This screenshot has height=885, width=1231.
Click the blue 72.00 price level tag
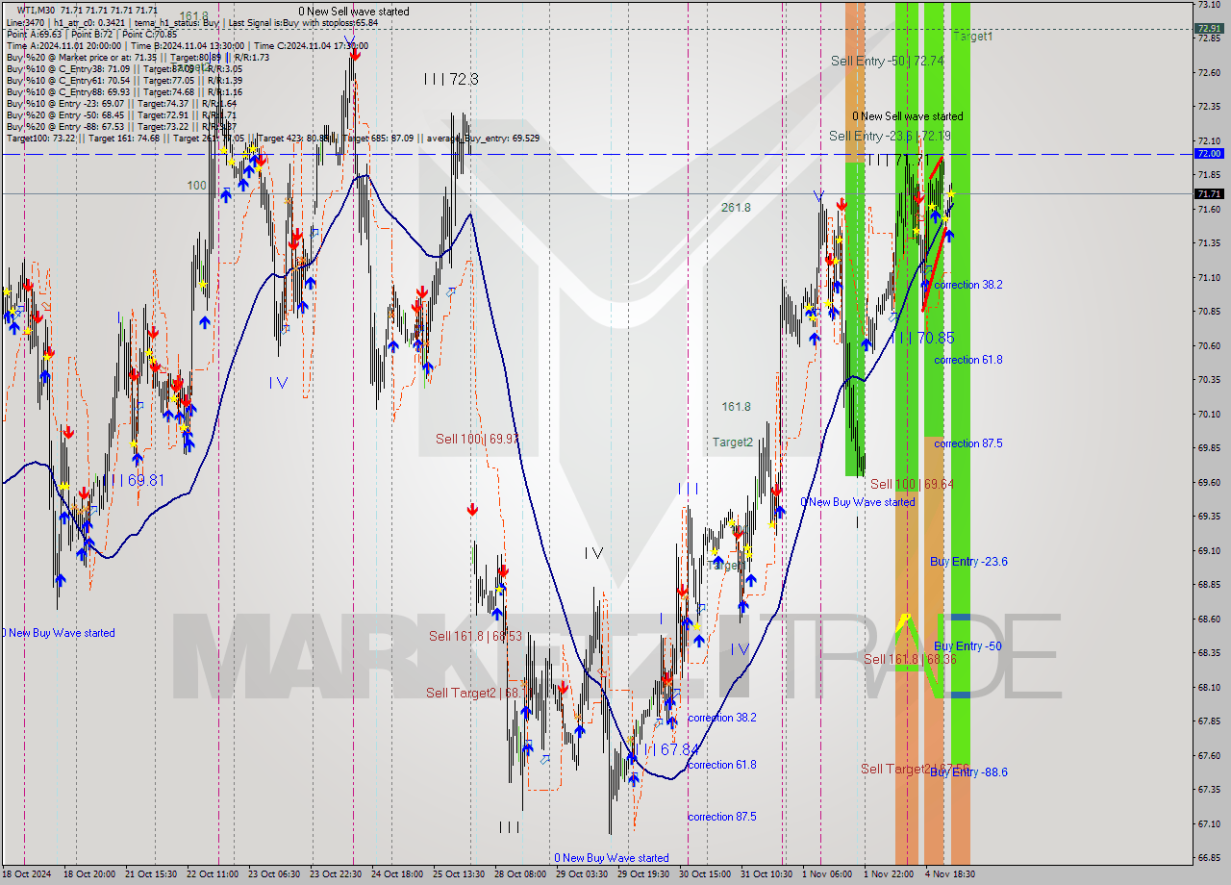[1208, 153]
